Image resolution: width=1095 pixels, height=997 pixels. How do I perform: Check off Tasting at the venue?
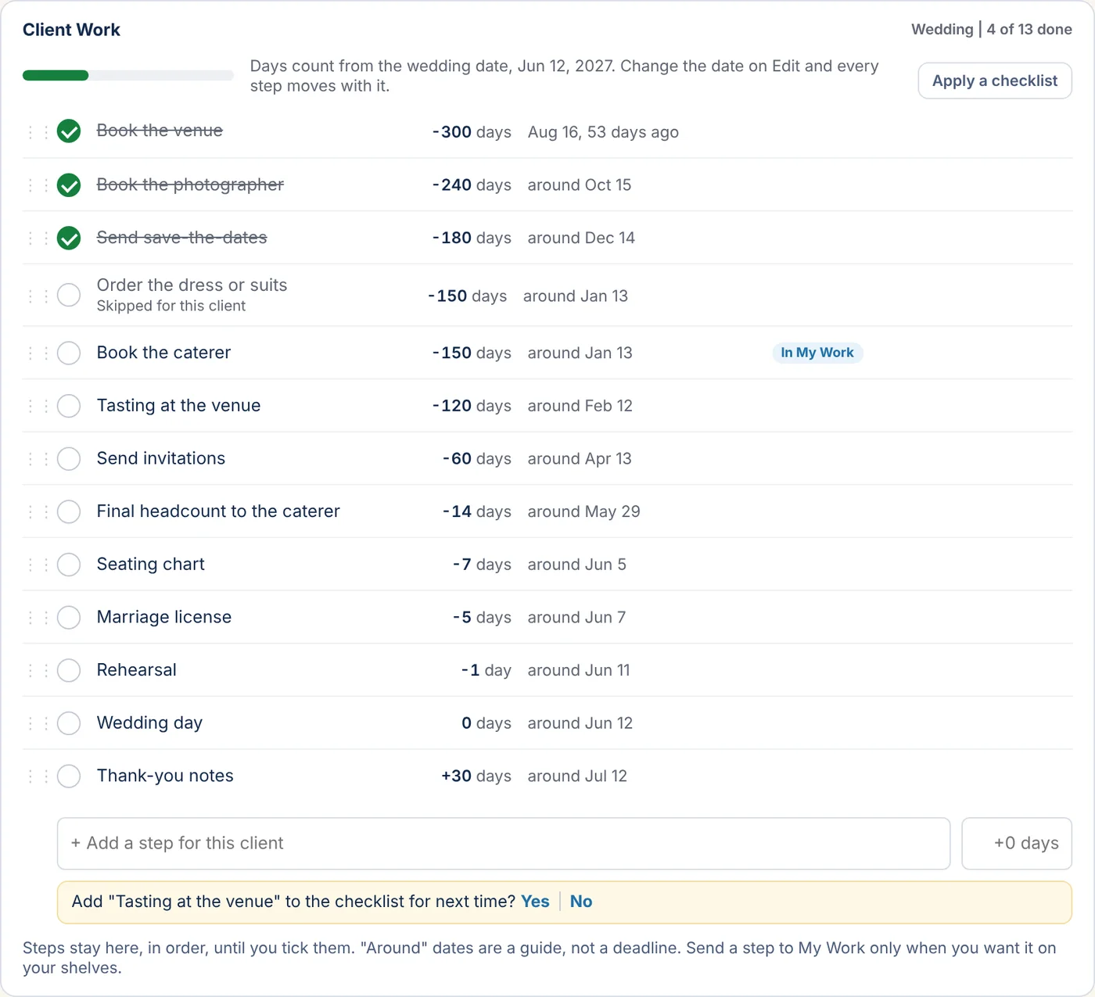click(69, 406)
